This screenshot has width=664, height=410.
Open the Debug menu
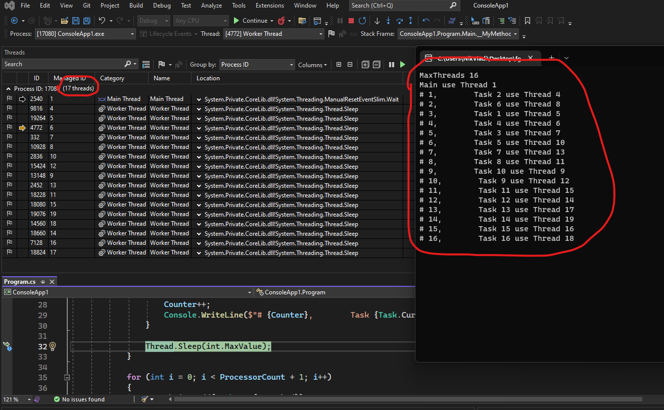point(162,6)
